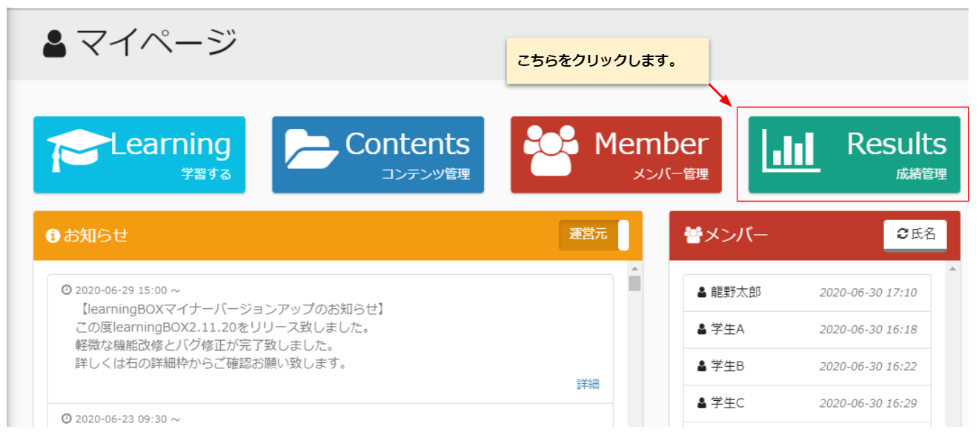Screen dimensions: 979x432
Task: Go to Learning 学習する section
Action: click(139, 154)
